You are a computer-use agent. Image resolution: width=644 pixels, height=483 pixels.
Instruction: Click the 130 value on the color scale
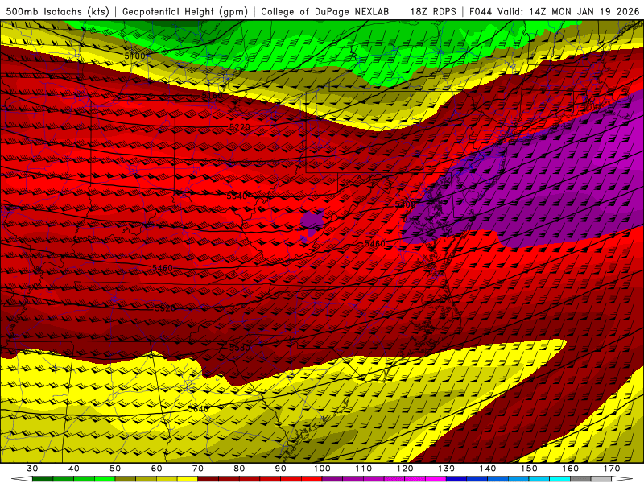click(x=447, y=469)
